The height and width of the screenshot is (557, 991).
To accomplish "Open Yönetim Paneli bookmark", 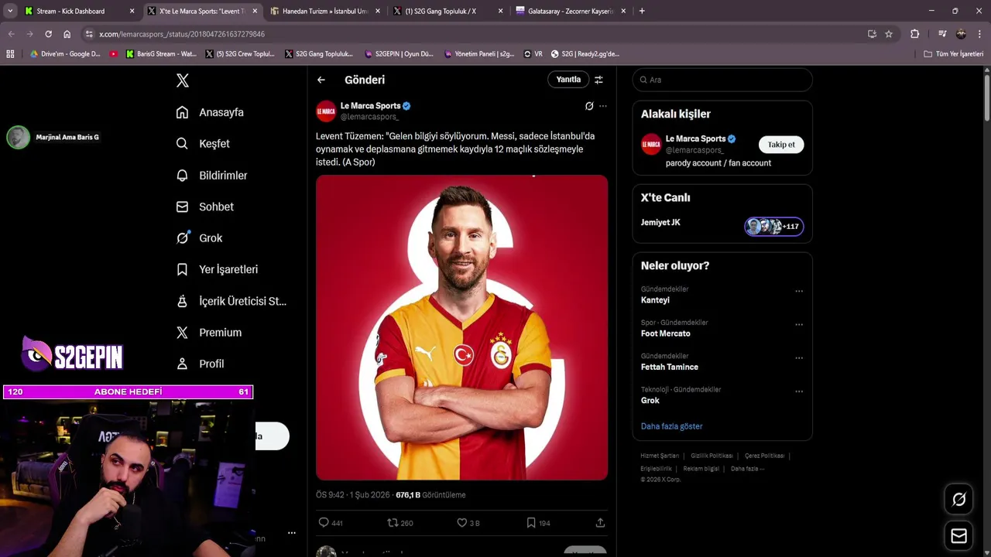I will 478,54.
